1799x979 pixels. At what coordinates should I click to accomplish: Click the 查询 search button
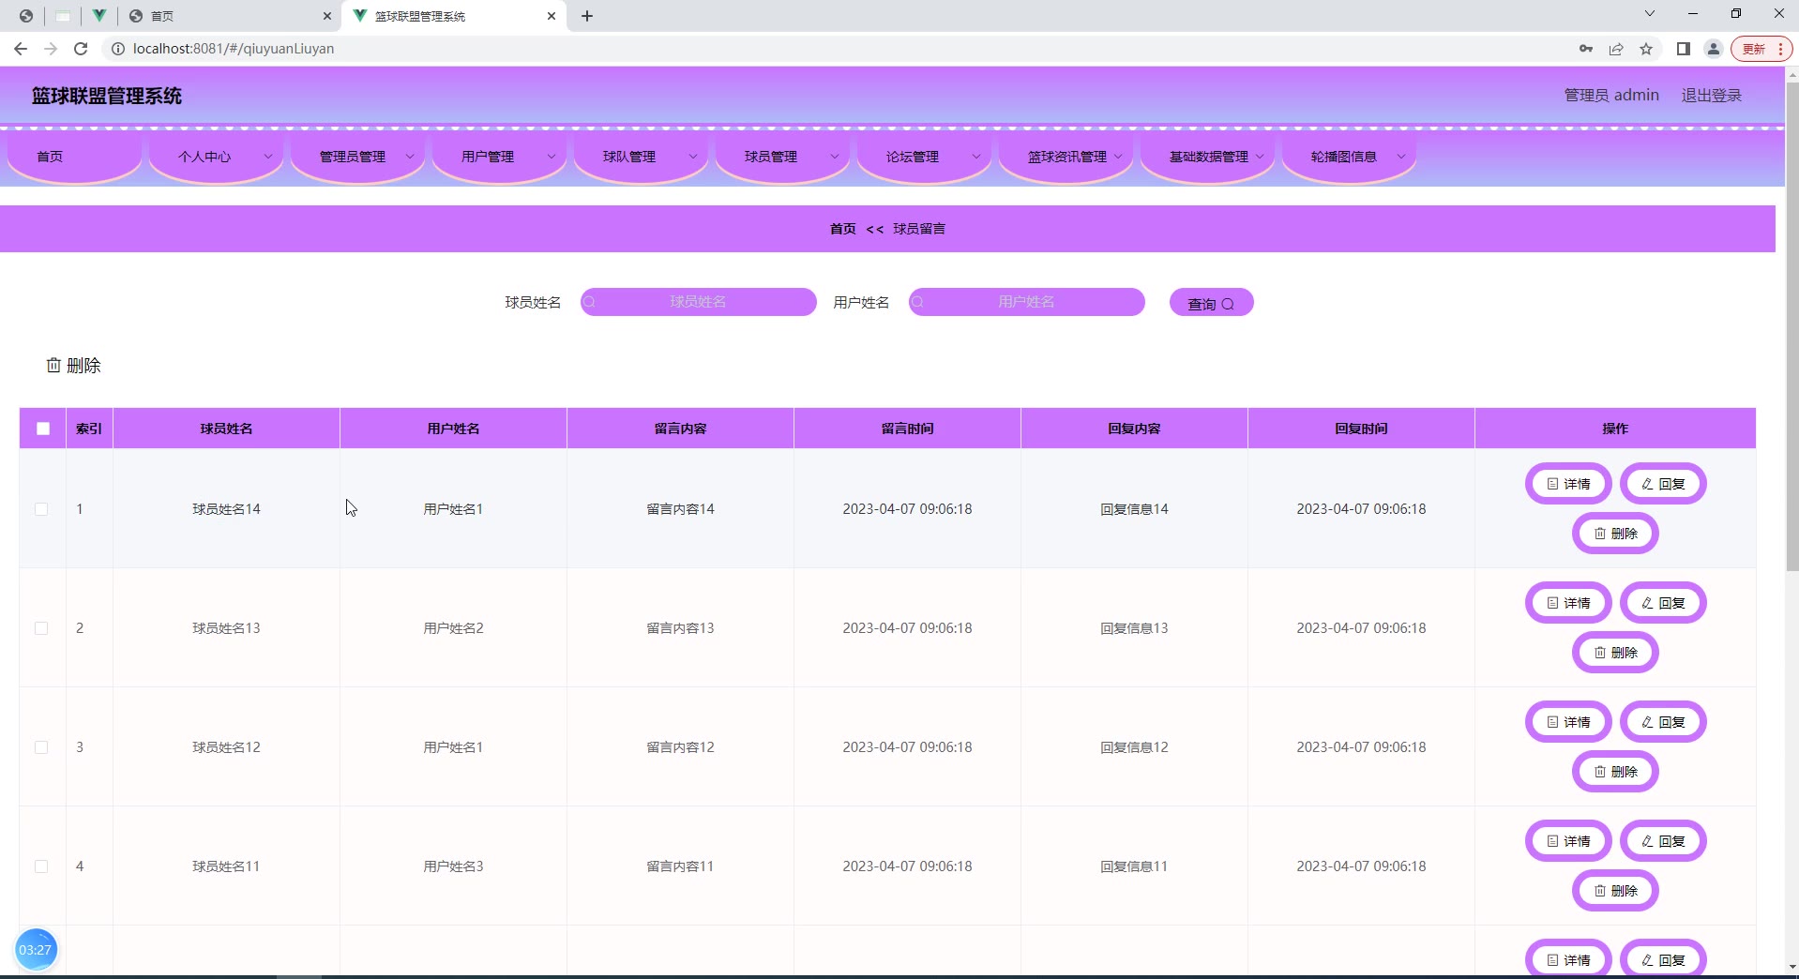(x=1211, y=303)
